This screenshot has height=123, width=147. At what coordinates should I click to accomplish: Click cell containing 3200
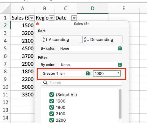coord(23,33)
